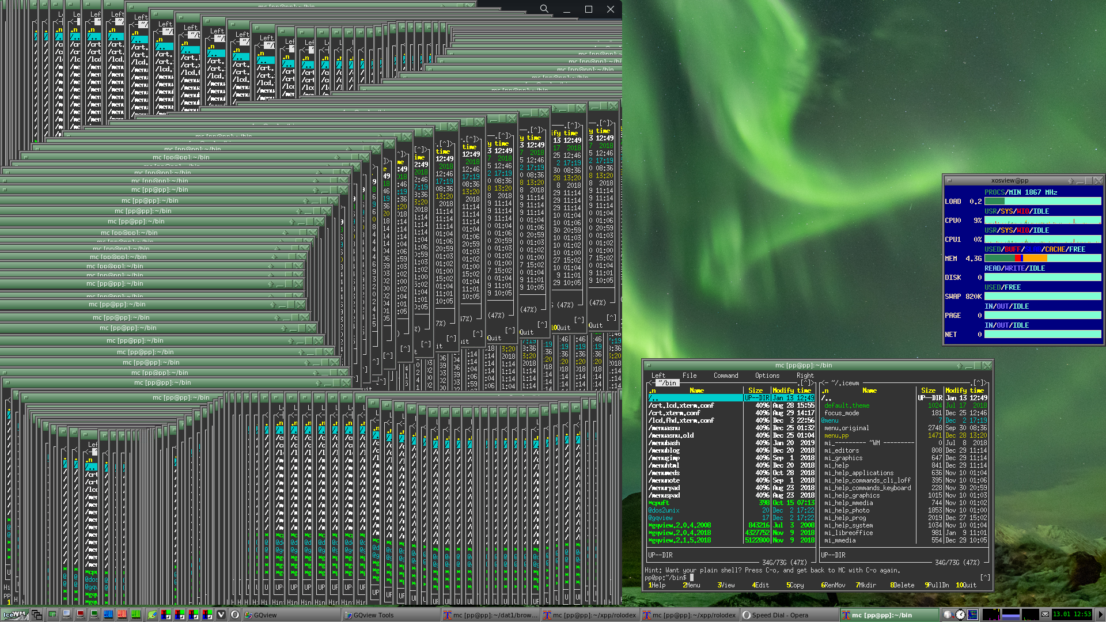Screen dimensions: 1106x622
Task: Launch the grey monitor terminal icon
Action: [66, 615]
